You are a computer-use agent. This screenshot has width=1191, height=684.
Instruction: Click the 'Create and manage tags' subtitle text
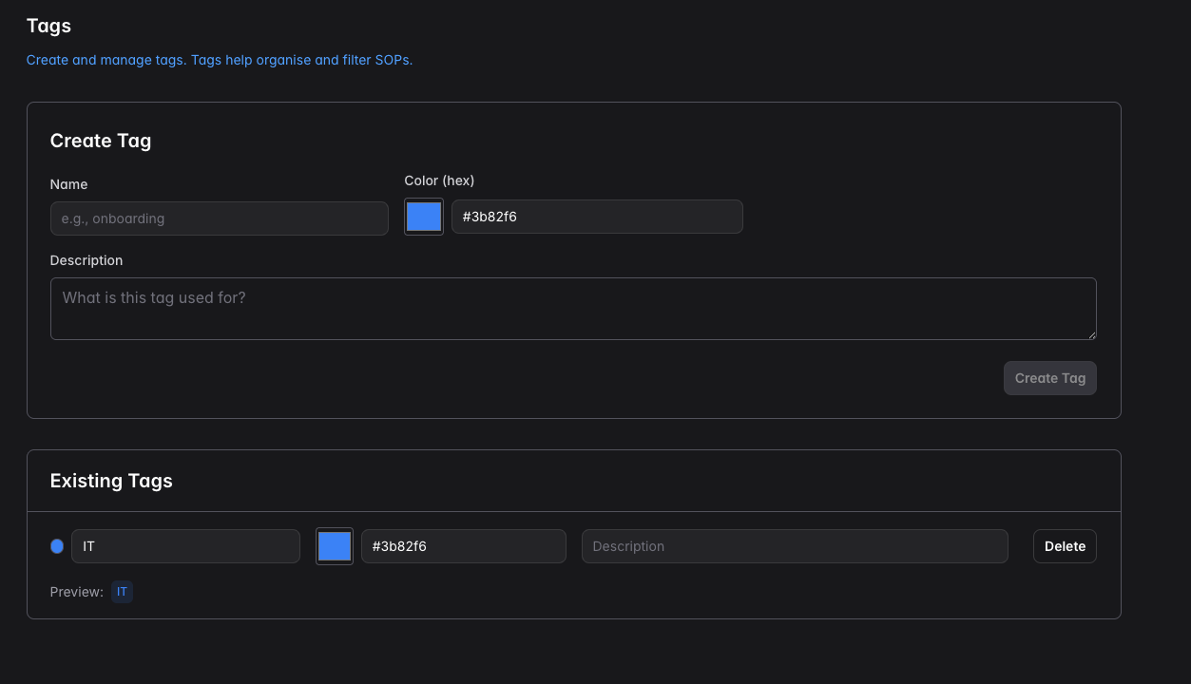click(220, 60)
